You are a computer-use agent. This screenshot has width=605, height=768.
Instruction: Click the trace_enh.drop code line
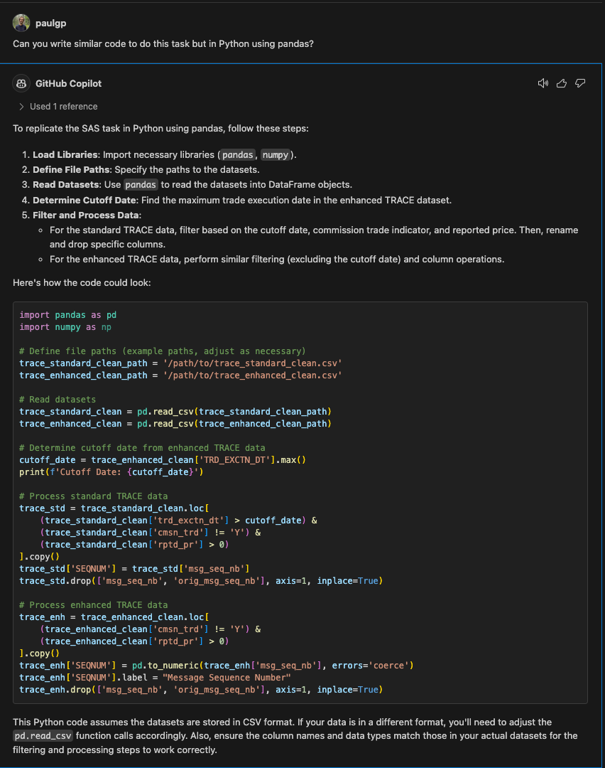(x=201, y=690)
